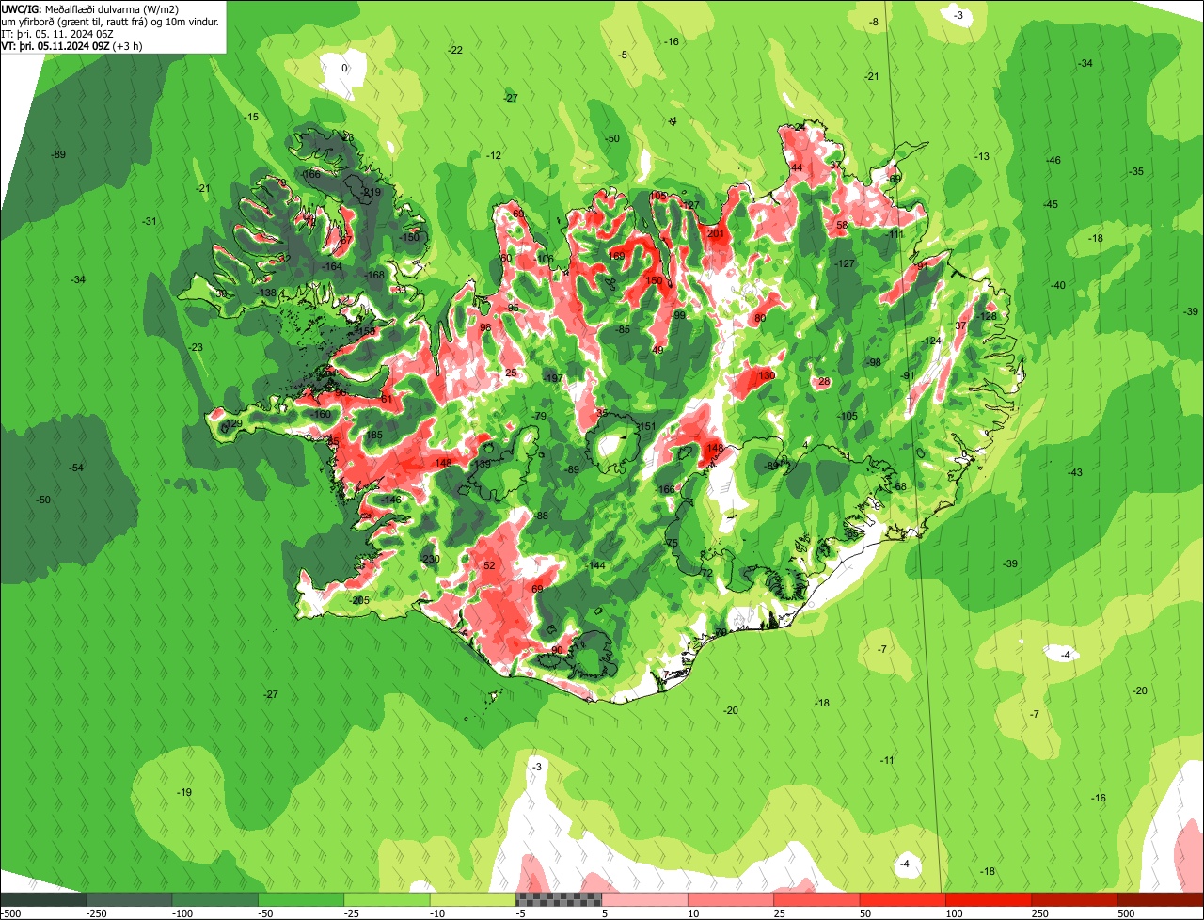Click the '52' flux value in the south

point(489,565)
